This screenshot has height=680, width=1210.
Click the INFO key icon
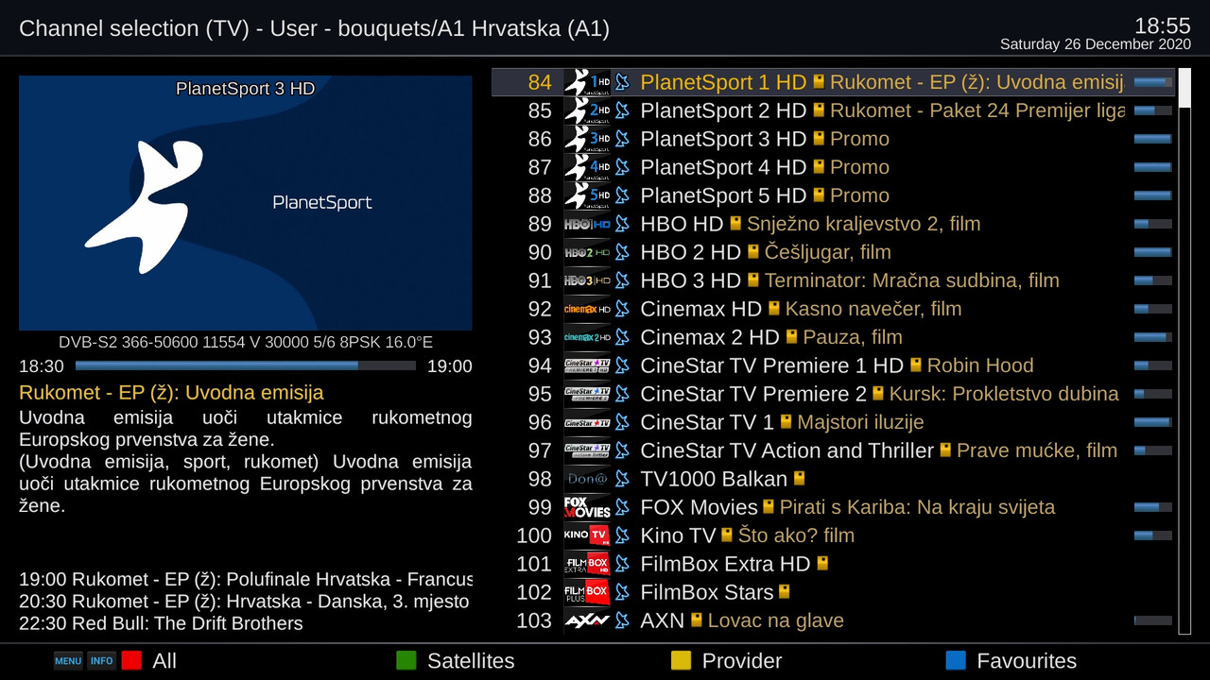102,661
